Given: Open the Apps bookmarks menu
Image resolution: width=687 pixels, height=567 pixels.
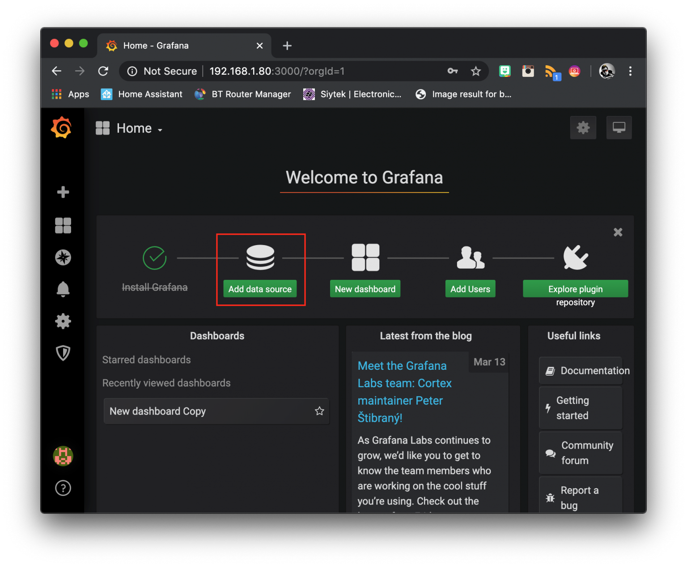Looking at the screenshot, I should (69, 94).
